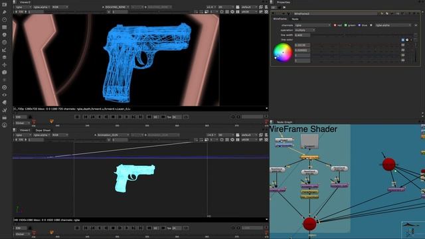
Task: Open the 3D nodes cube icon
Action: [x=5, y=72]
